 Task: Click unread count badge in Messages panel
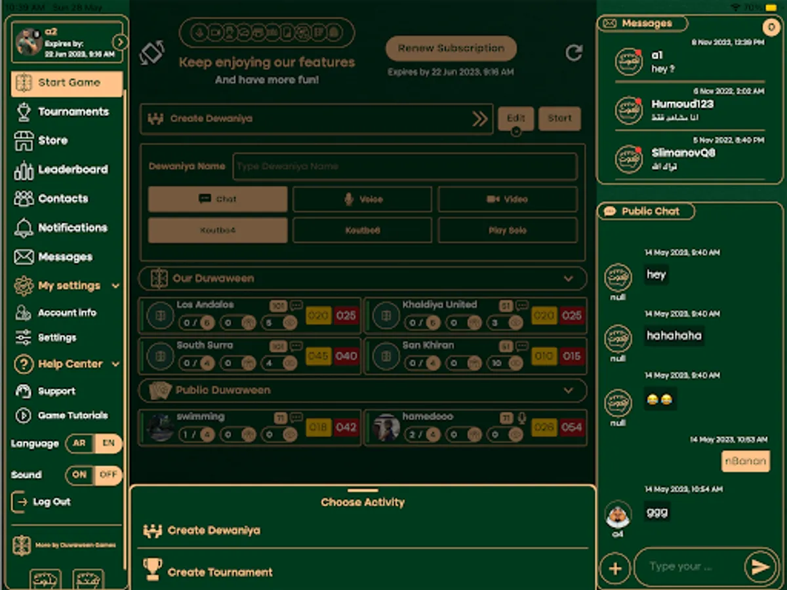pos(771,28)
